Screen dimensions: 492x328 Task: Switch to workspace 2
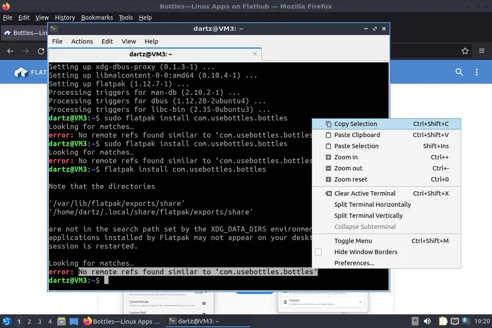click(29, 322)
